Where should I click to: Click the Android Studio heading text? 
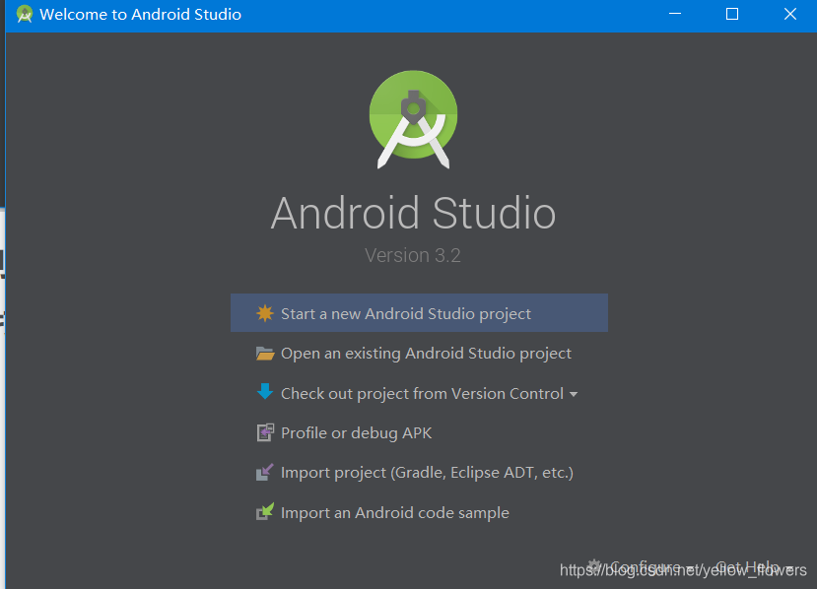point(413,213)
